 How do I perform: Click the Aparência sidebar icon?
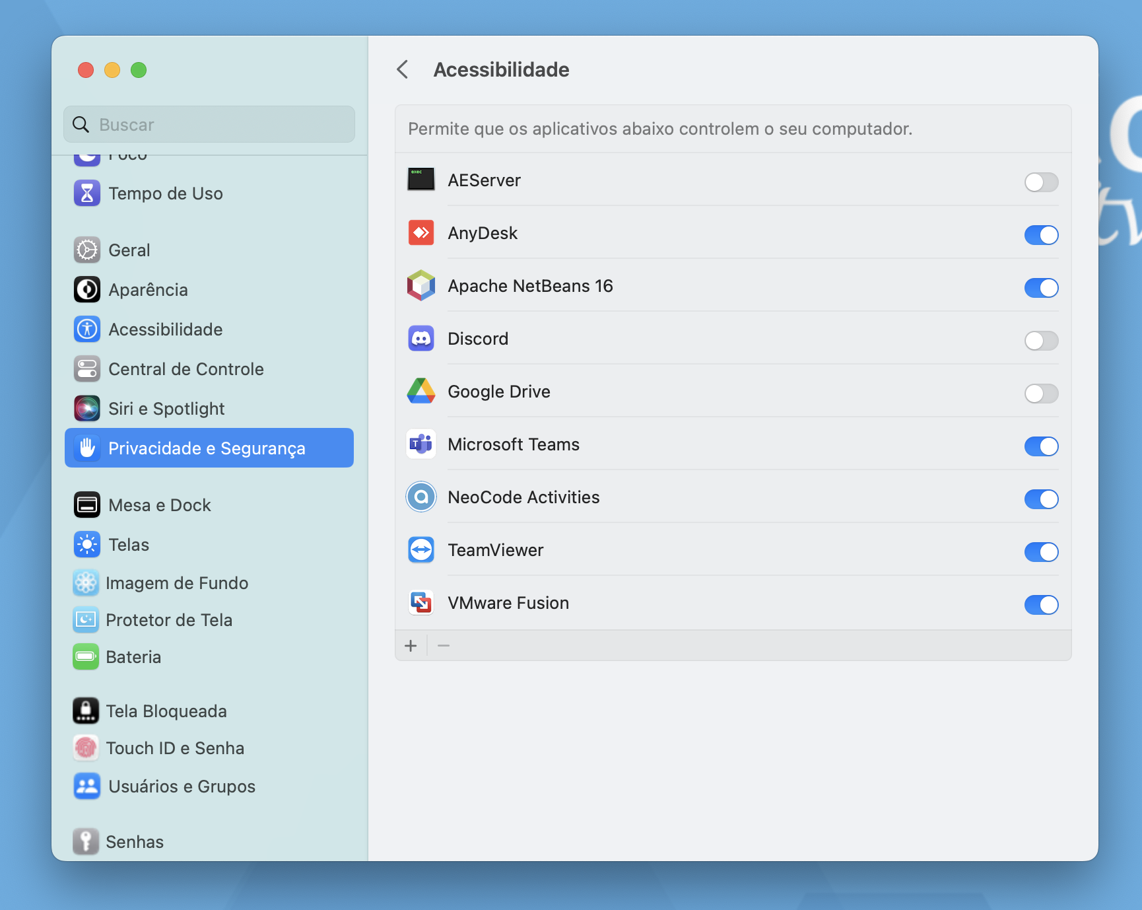[87, 289]
